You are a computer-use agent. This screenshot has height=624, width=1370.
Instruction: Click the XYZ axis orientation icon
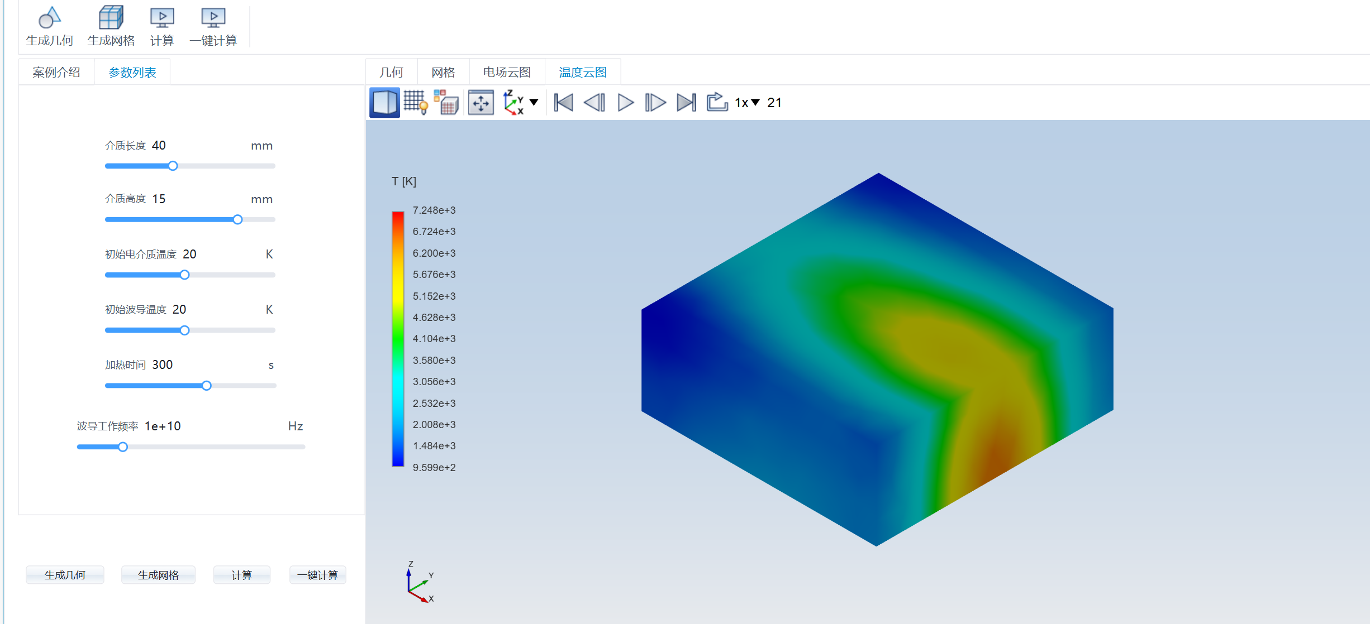513,103
